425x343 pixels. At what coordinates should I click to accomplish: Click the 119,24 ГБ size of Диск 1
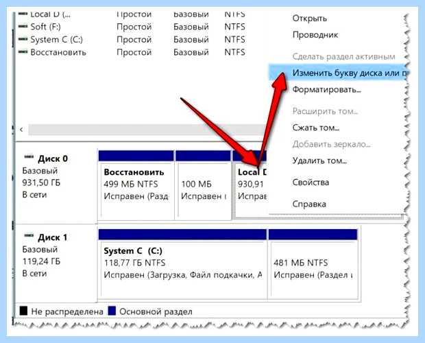pyautogui.click(x=41, y=261)
